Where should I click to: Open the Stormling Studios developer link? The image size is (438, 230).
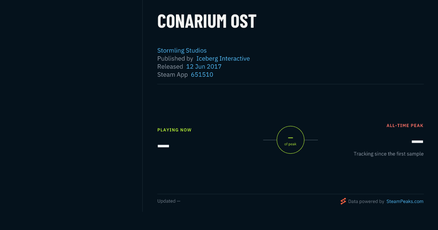[x=182, y=50]
